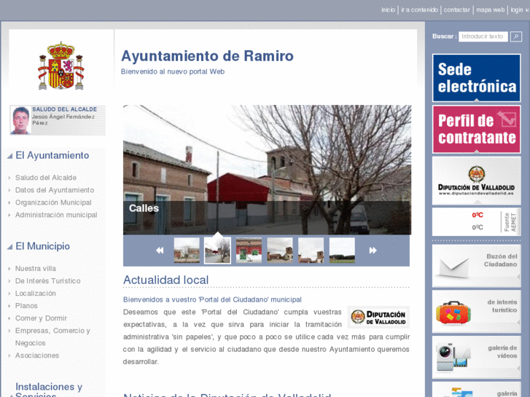The image size is (530, 397).
Task: Open Asociaciones link
Action: 37,355
